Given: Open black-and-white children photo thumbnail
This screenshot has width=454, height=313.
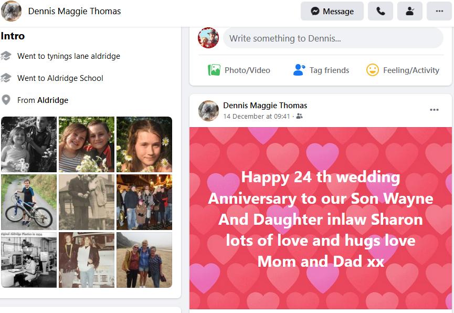Looking at the screenshot, I should pyautogui.click(x=29, y=144).
